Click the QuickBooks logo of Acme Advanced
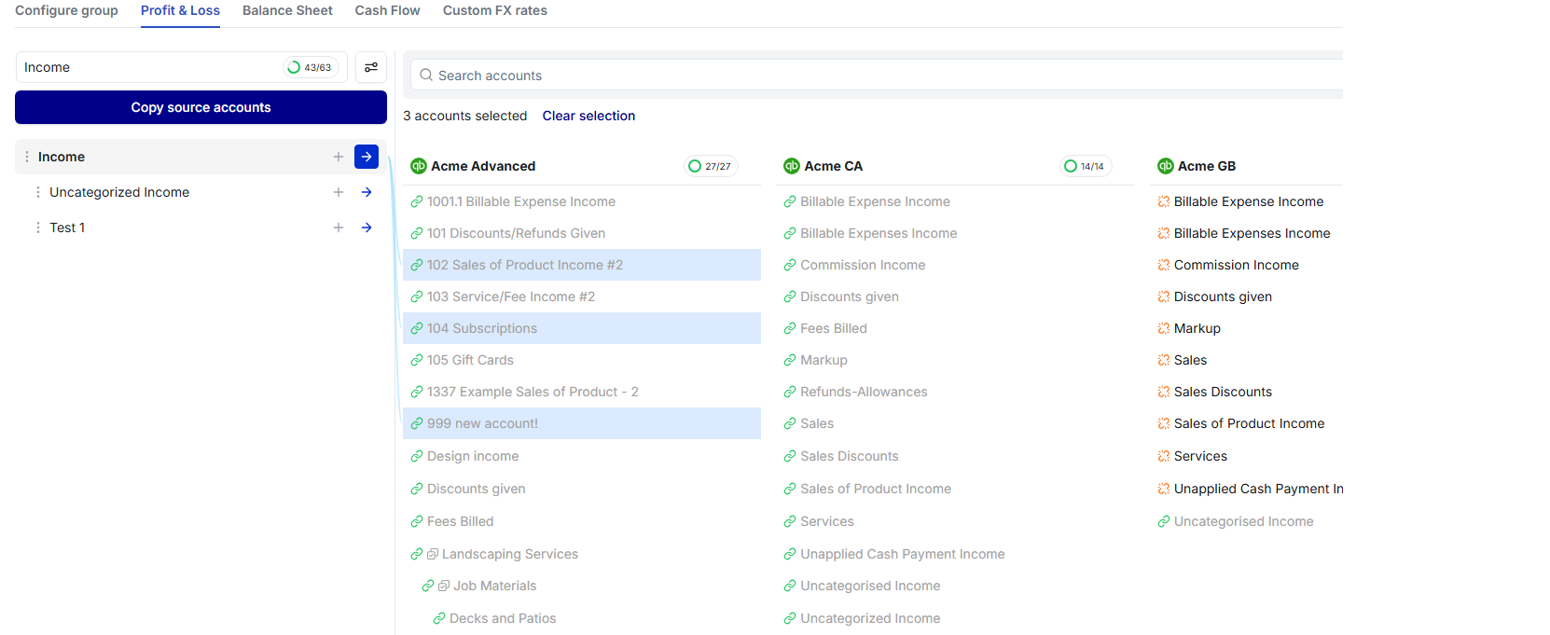This screenshot has height=635, width=1550. click(x=419, y=166)
